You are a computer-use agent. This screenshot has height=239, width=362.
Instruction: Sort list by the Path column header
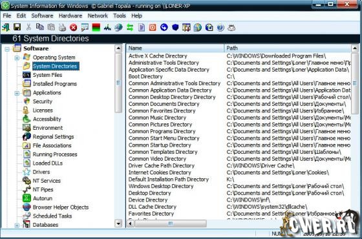[x=288, y=48]
